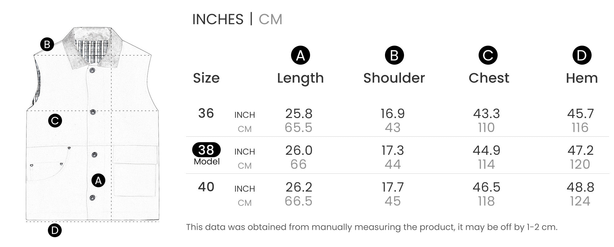Click the C marker on vest chest

point(55,121)
